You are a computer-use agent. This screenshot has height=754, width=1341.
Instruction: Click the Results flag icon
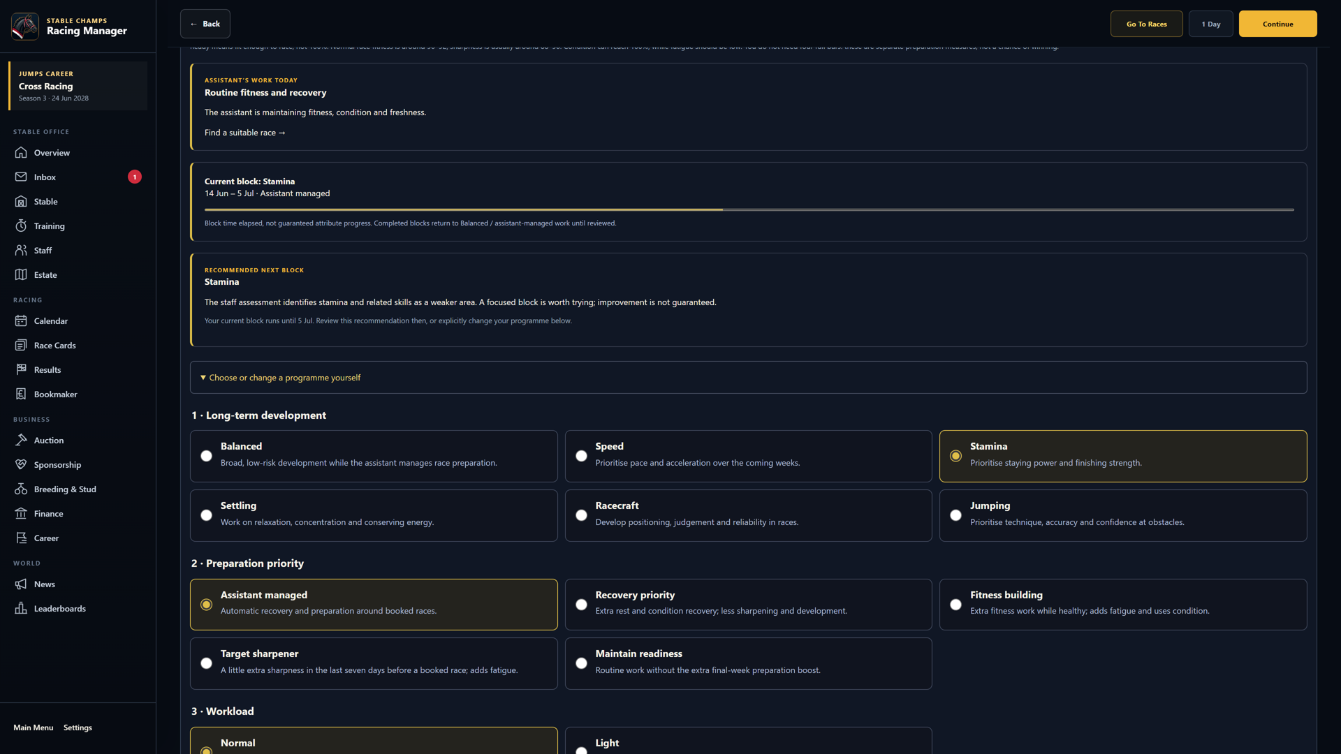click(21, 369)
